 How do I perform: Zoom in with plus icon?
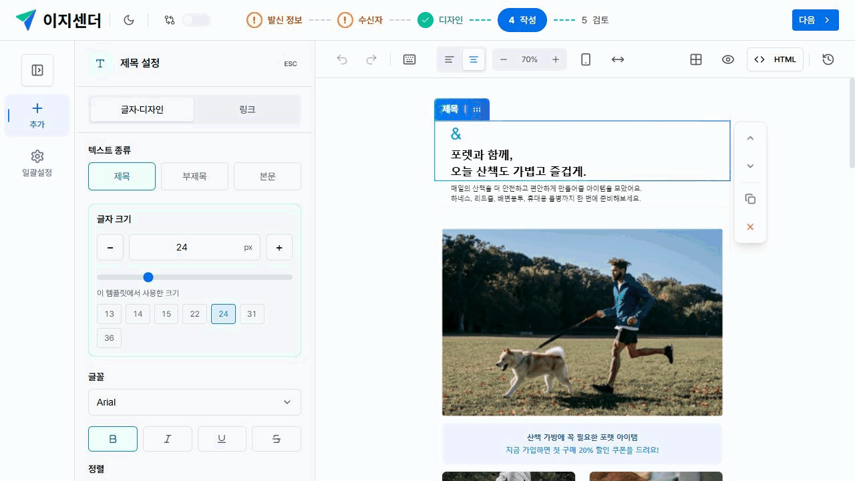click(556, 59)
